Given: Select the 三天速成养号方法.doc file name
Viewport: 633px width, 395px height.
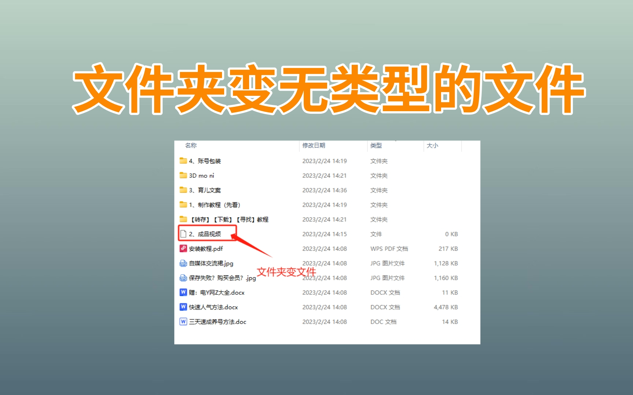Looking at the screenshot, I should click(218, 322).
